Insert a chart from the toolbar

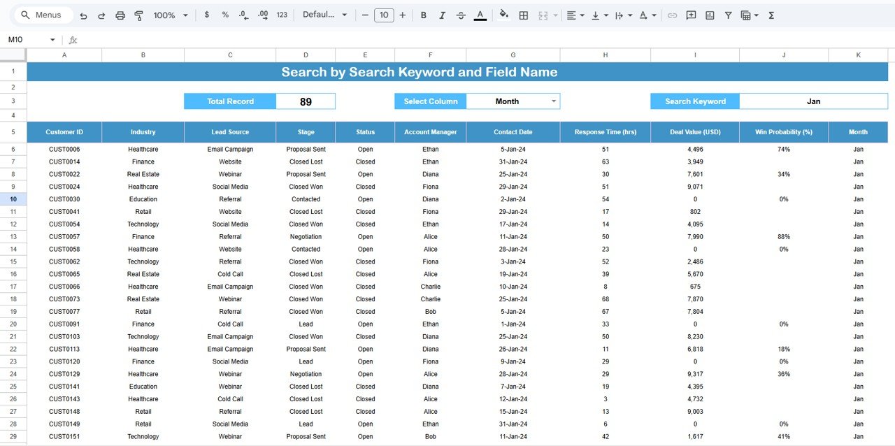(710, 15)
